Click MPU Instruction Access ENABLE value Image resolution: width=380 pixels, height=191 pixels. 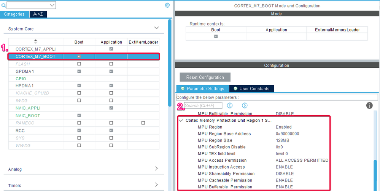(284, 167)
